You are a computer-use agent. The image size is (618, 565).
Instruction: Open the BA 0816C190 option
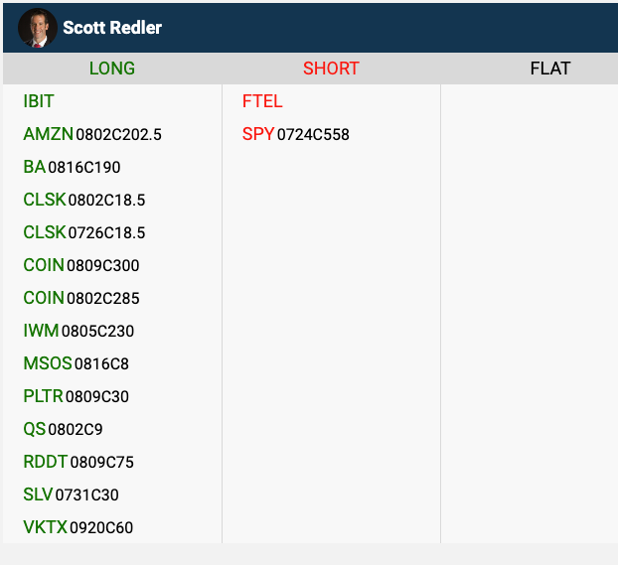tap(72, 167)
